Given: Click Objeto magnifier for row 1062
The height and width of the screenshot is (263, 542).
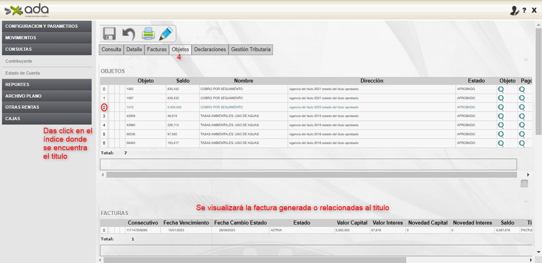Looking at the screenshot, I should pos(501,89).
